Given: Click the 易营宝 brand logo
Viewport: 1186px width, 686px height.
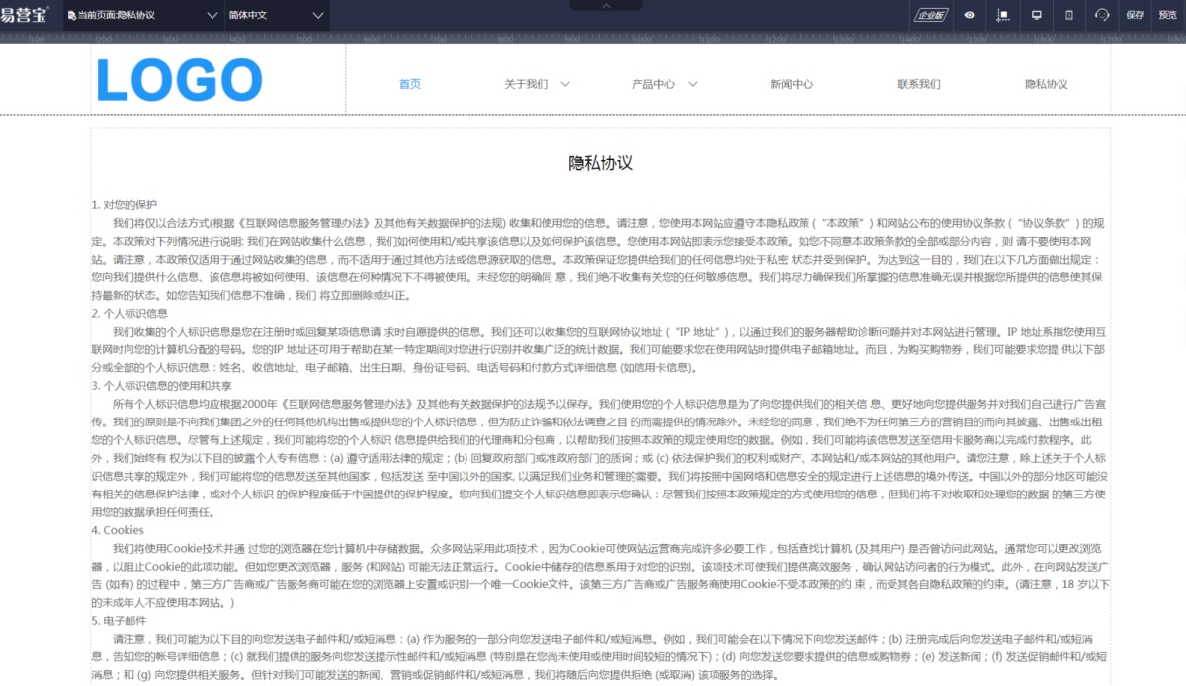Looking at the screenshot, I should tap(24, 15).
